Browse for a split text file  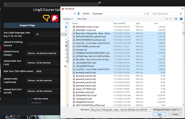[x=43, y=63]
